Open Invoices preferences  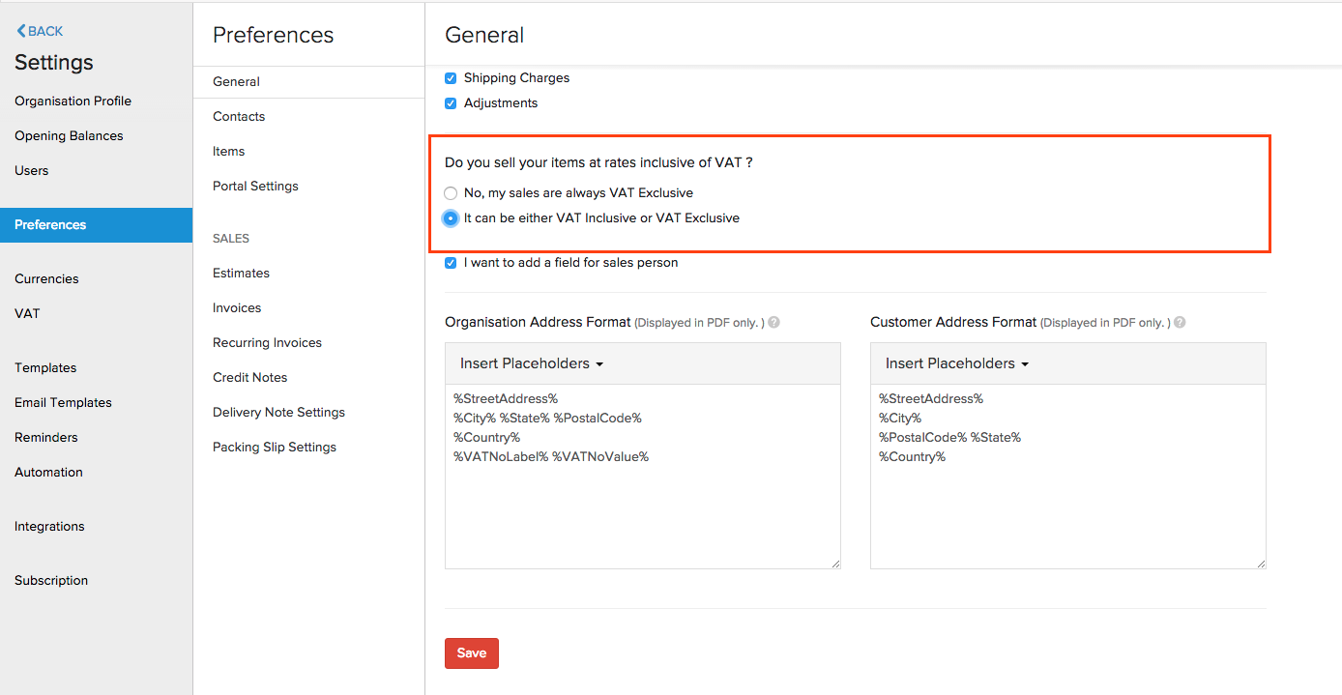tap(237, 308)
